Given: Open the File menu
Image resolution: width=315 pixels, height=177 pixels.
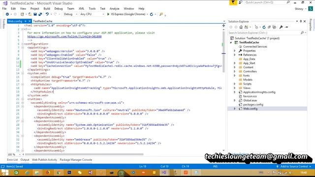Looking at the screenshot, I should click(4, 9).
